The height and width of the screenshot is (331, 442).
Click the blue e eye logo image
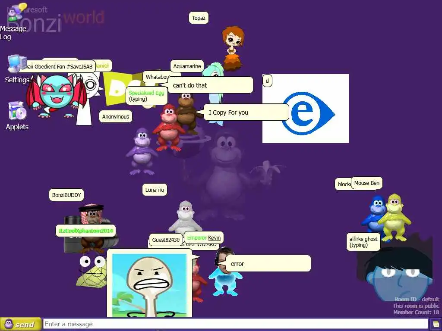(306, 109)
